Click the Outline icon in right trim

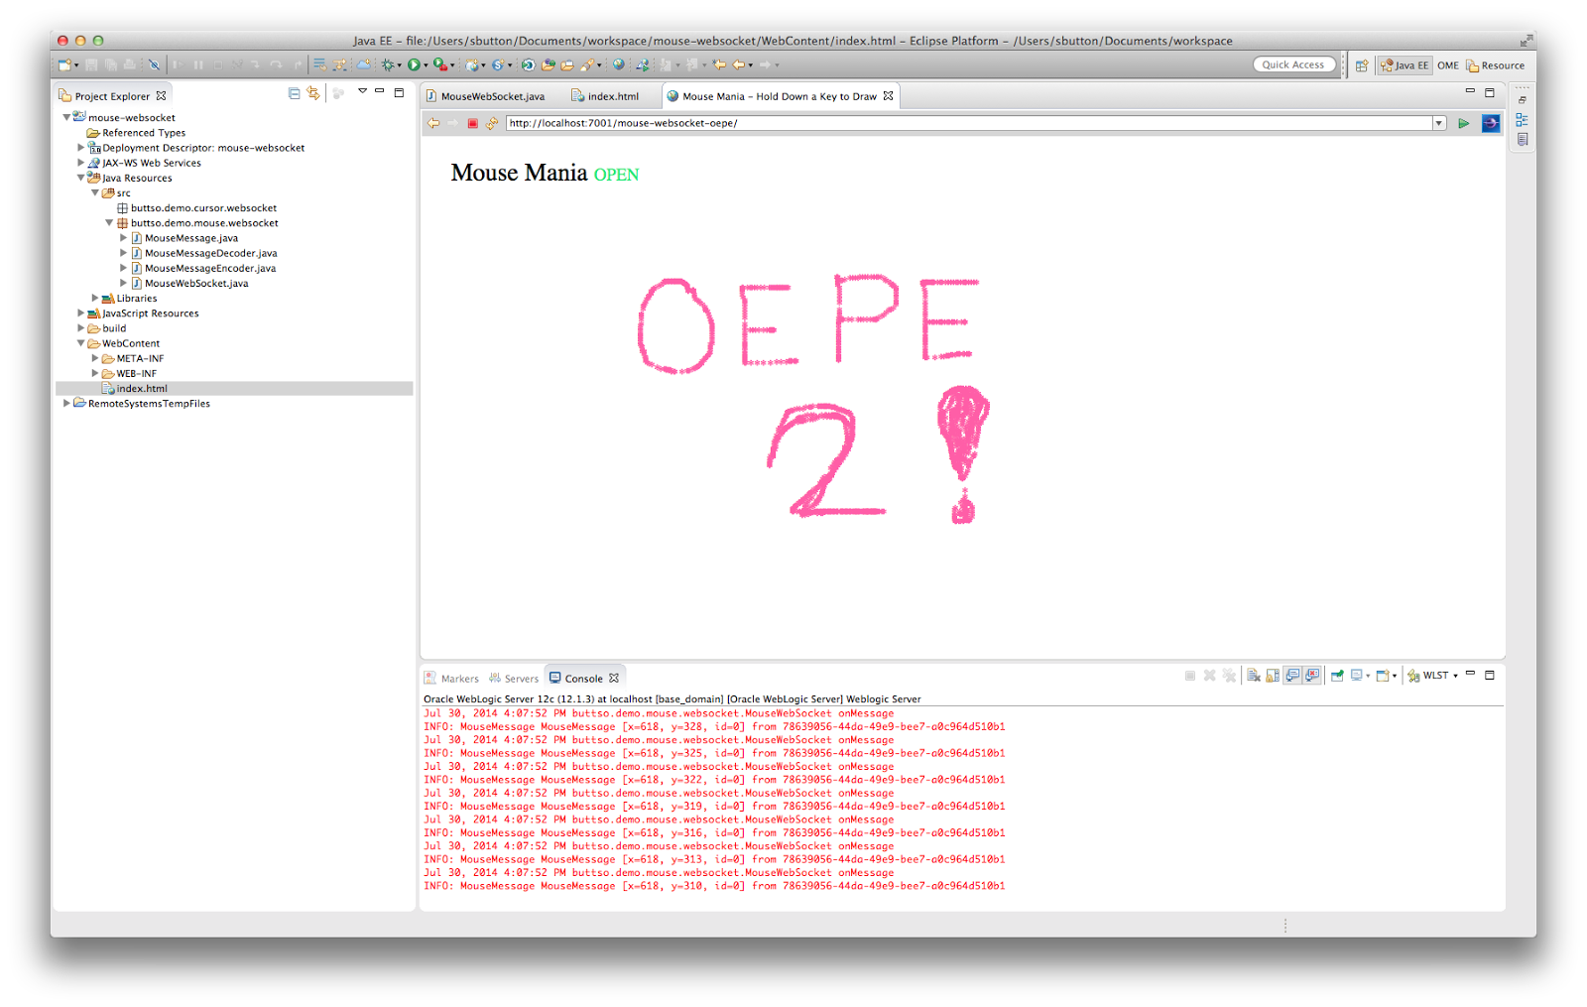1522,120
